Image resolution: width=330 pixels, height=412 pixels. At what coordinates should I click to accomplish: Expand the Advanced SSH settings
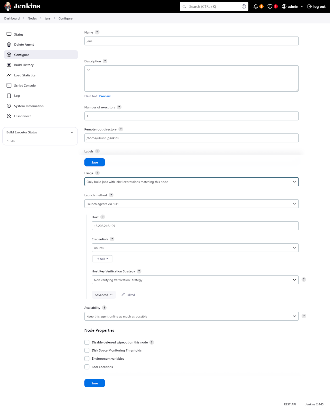pos(104,295)
